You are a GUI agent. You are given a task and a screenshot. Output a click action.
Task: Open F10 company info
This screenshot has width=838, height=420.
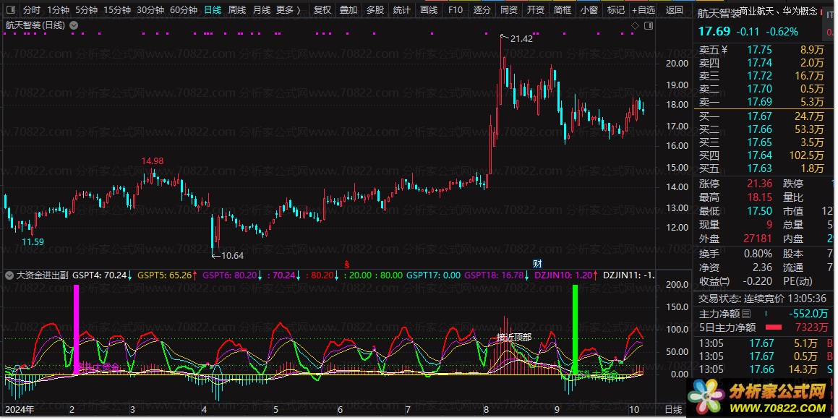pos(456,9)
